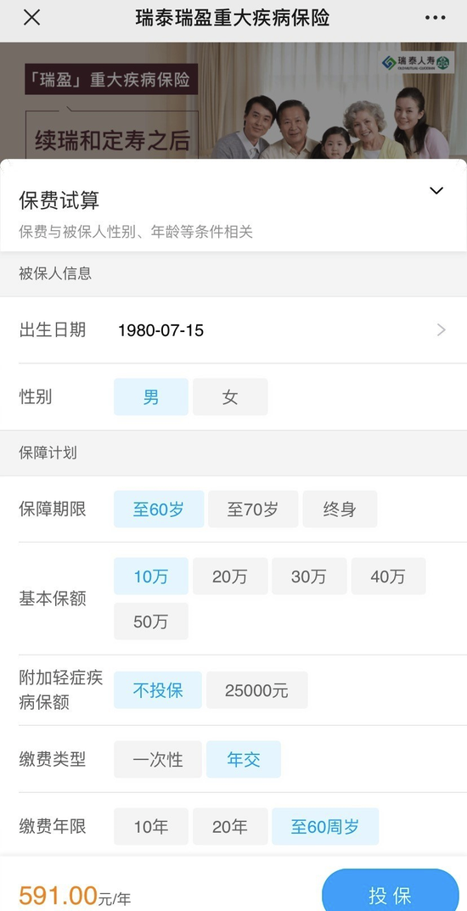Select gender 男

tap(151, 397)
